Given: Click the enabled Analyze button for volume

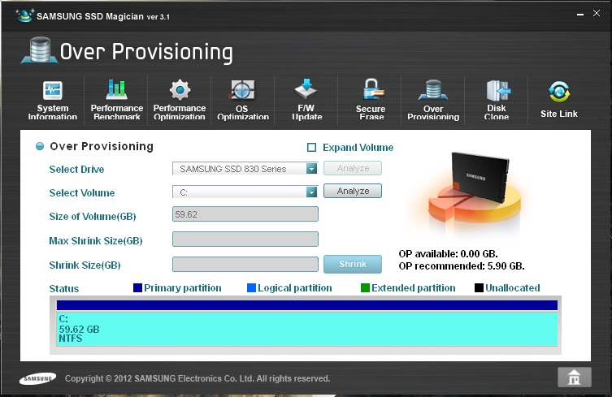Looking at the screenshot, I should click(353, 191).
